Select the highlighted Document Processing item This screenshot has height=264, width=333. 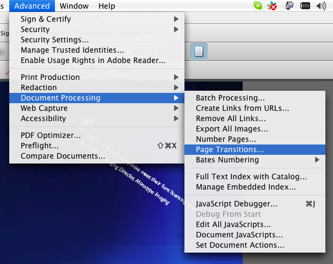[x=97, y=98]
